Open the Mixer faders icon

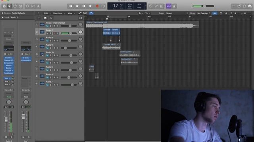[33, 6]
